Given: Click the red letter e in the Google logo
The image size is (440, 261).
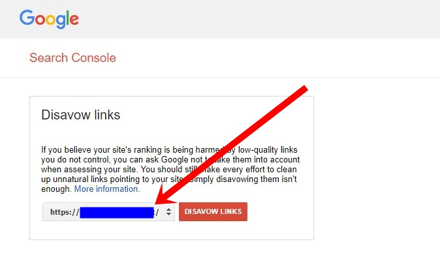Looking at the screenshot, I should pos(74,20).
